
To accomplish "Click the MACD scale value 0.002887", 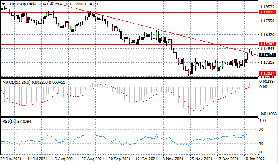I will pos(267,82).
